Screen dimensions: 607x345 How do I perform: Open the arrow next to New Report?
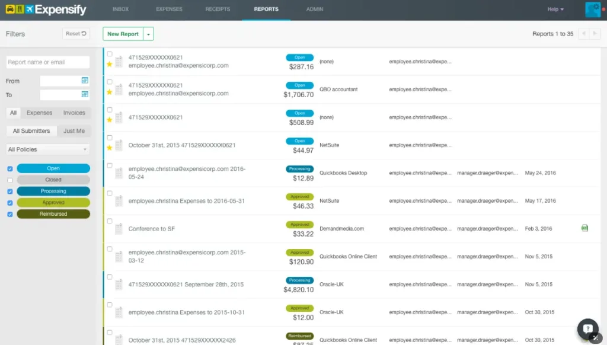148,34
